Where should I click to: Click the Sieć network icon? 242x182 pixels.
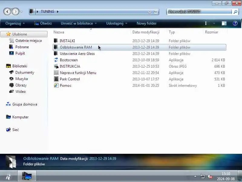click(x=8, y=130)
